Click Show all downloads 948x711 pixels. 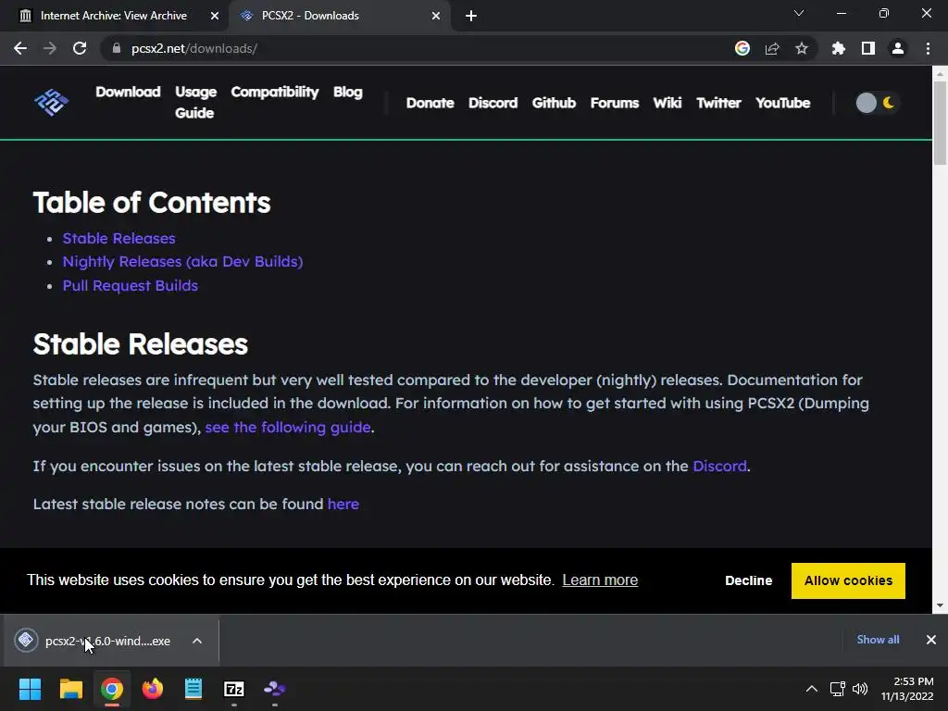pos(878,640)
